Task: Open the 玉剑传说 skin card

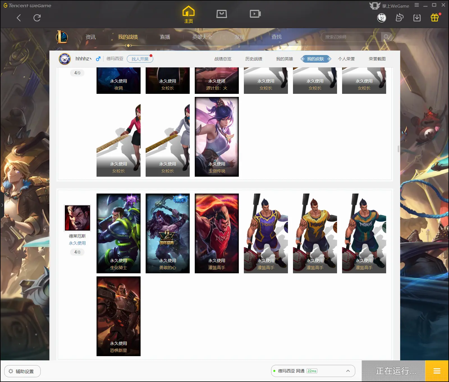Action: pos(217,137)
